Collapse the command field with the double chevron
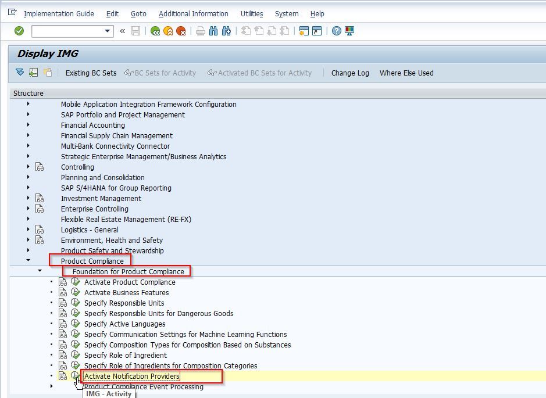This screenshot has width=546, height=398. pyautogui.click(x=122, y=31)
